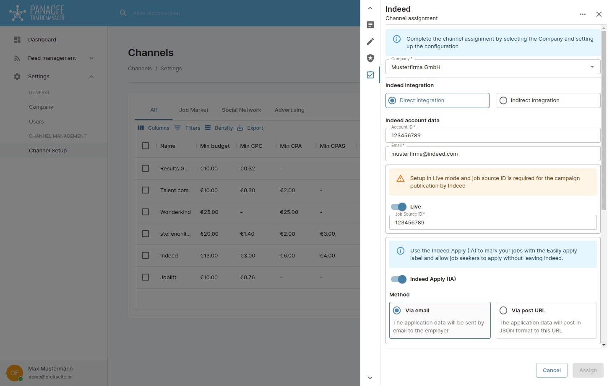Image resolution: width=612 pixels, height=386 pixels.
Task: Open the three-dots more options menu
Action: (583, 14)
